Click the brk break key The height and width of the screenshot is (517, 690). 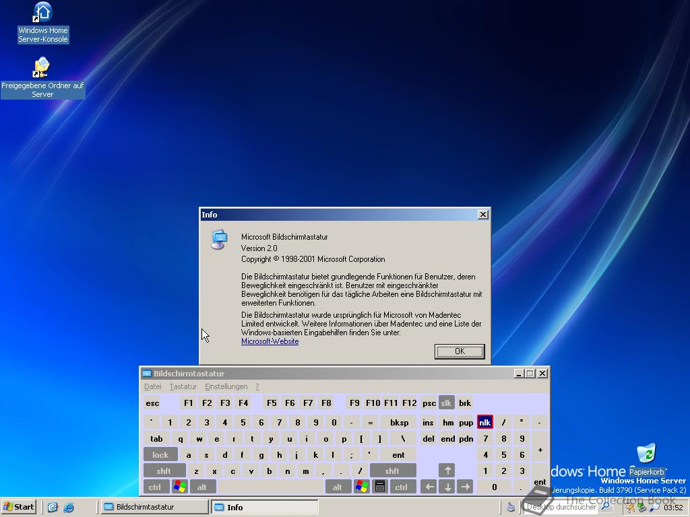tap(465, 403)
